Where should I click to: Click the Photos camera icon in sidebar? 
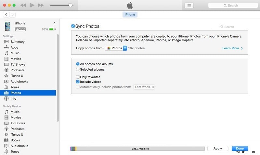(6, 93)
